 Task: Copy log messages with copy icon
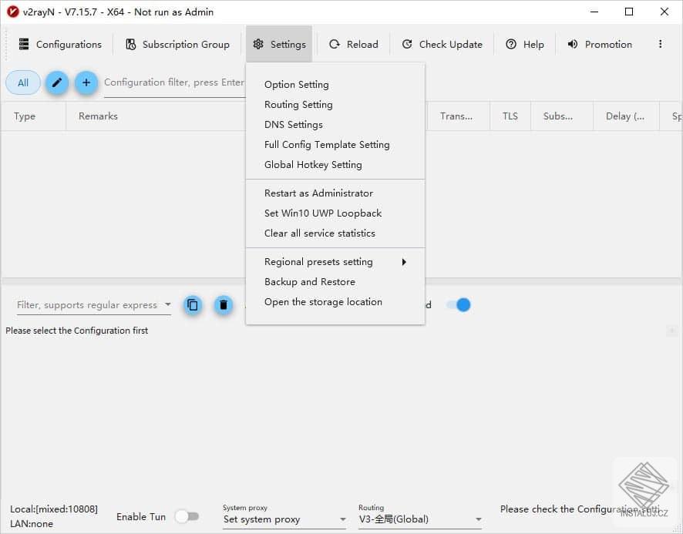pos(193,305)
